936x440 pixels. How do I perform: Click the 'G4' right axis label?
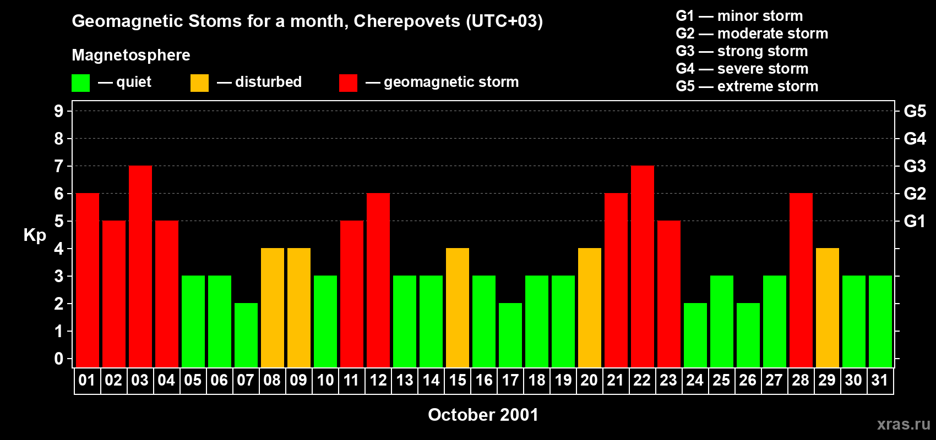pyautogui.click(x=915, y=139)
